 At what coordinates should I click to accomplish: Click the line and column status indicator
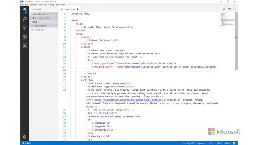point(189,143)
